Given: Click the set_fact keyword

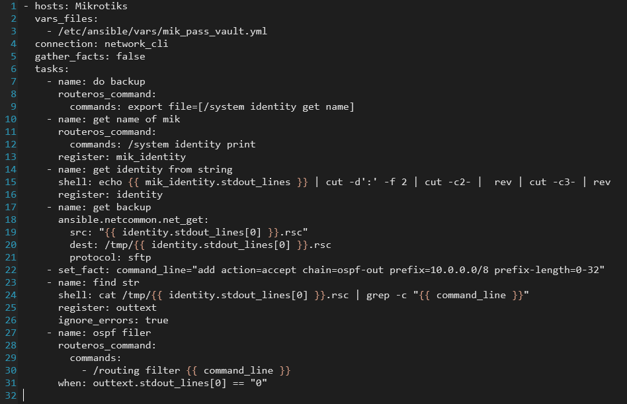Looking at the screenshot, I should [x=83, y=270].
